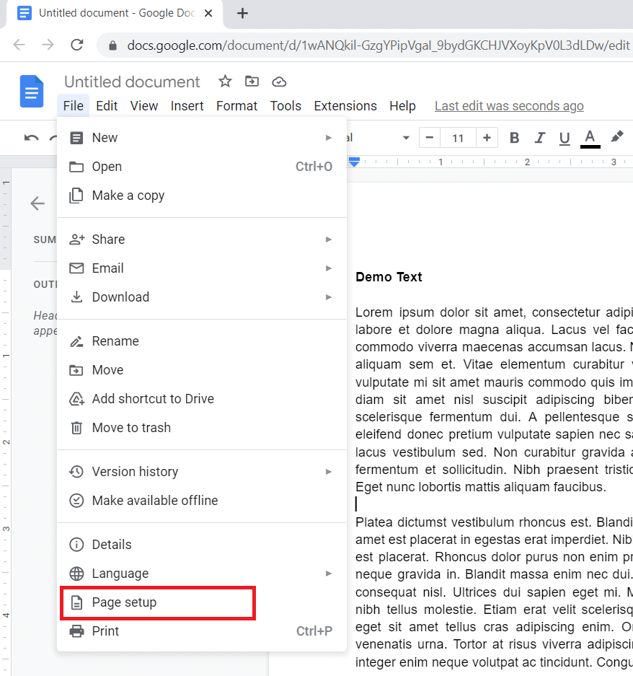The height and width of the screenshot is (676, 633).
Task: Open the Insert menu
Action: click(187, 105)
